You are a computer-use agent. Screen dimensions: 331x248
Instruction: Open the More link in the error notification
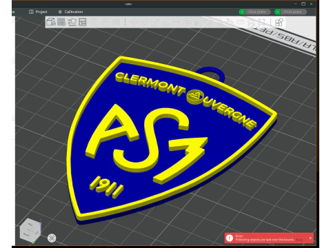click(x=299, y=240)
